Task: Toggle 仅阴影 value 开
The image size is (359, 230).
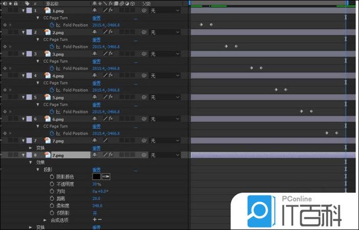Action: click(95, 213)
